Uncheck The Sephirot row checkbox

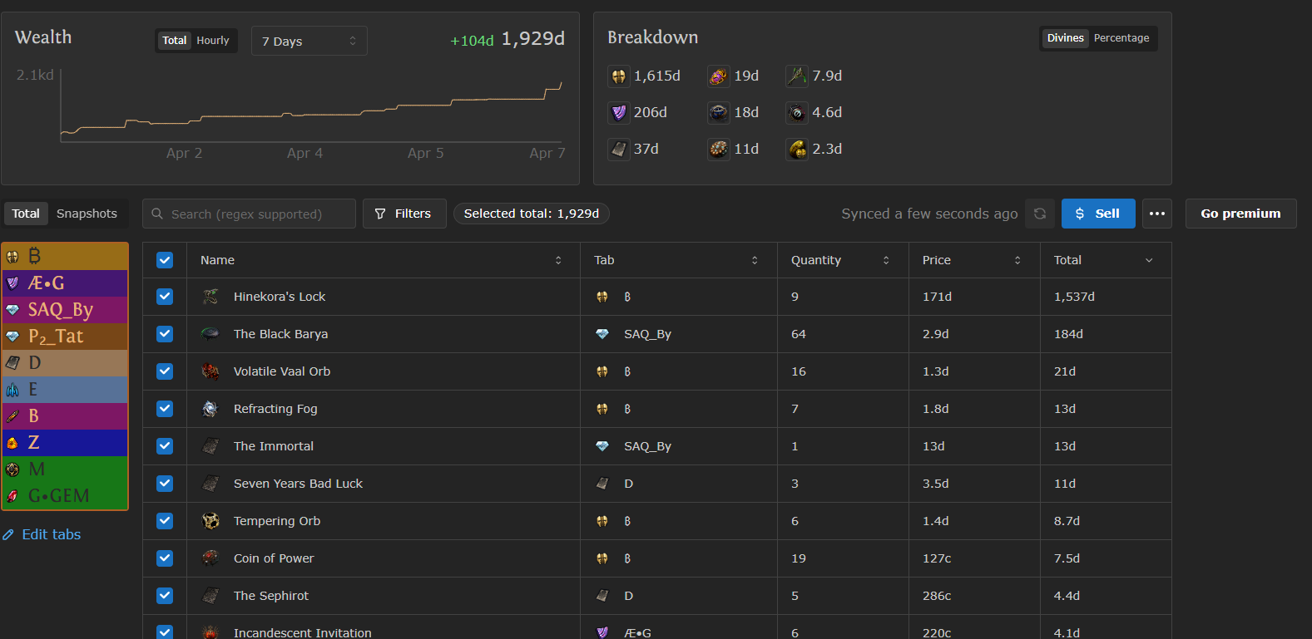tap(165, 596)
